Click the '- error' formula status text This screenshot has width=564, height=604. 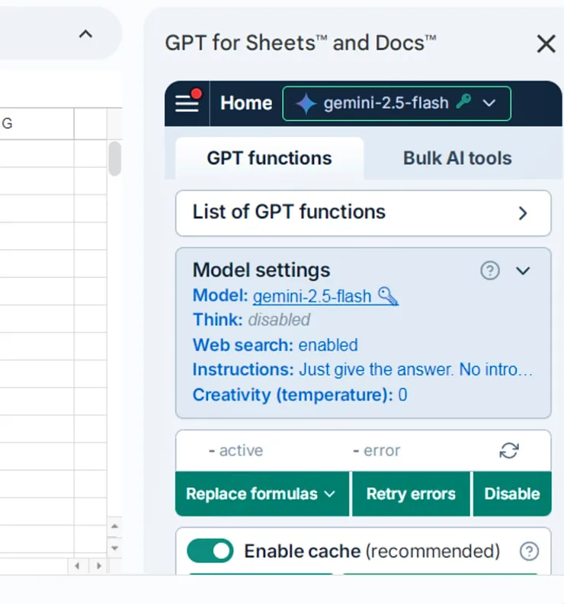click(x=377, y=450)
